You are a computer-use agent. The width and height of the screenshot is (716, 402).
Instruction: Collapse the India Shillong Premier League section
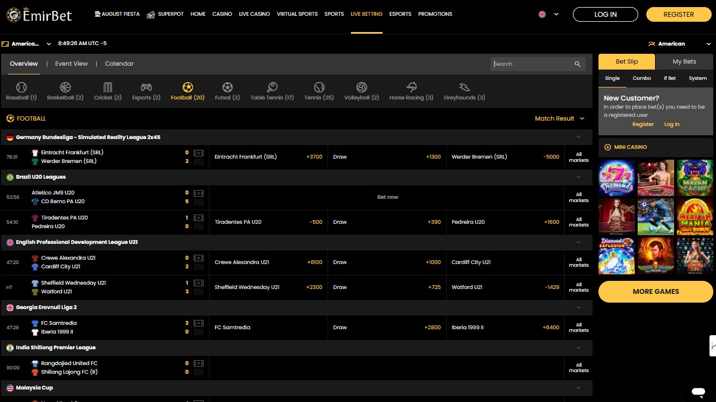tap(578, 348)
